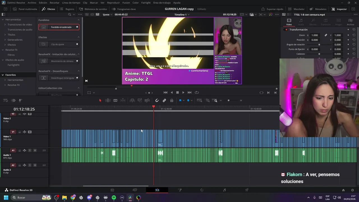Open Spotify from the taskbar

click(114, 198)
